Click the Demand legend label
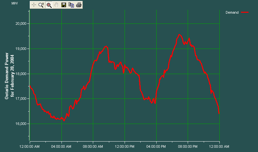Viewport: 258px width, 152px height. pos(232,12)
